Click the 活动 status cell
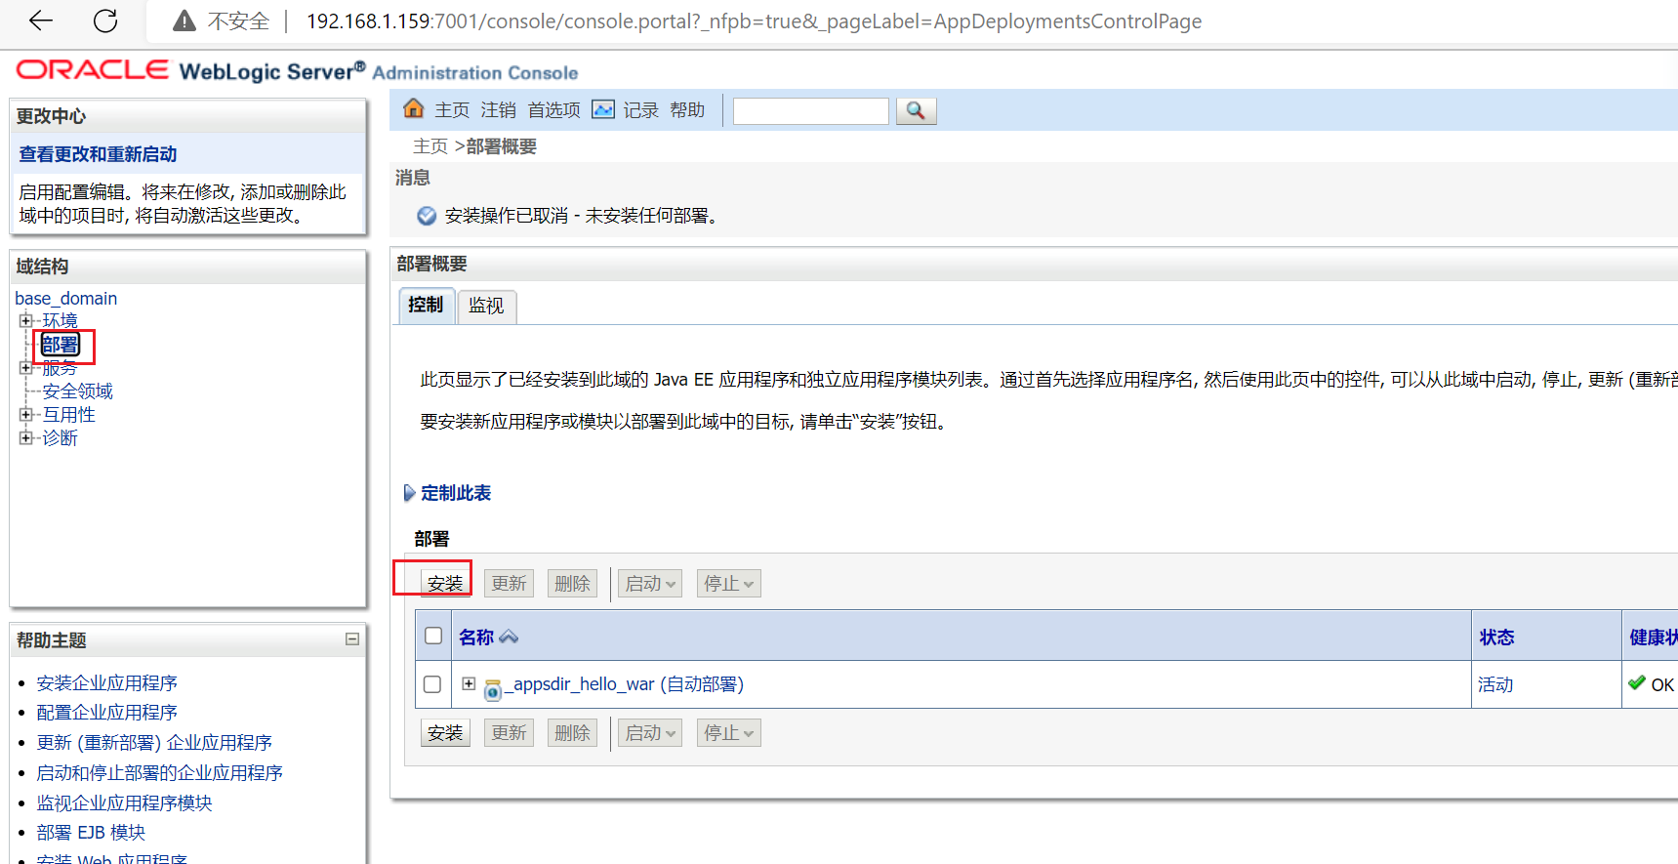This screenshot has height=864, width=1678. tap(1495, 685)
